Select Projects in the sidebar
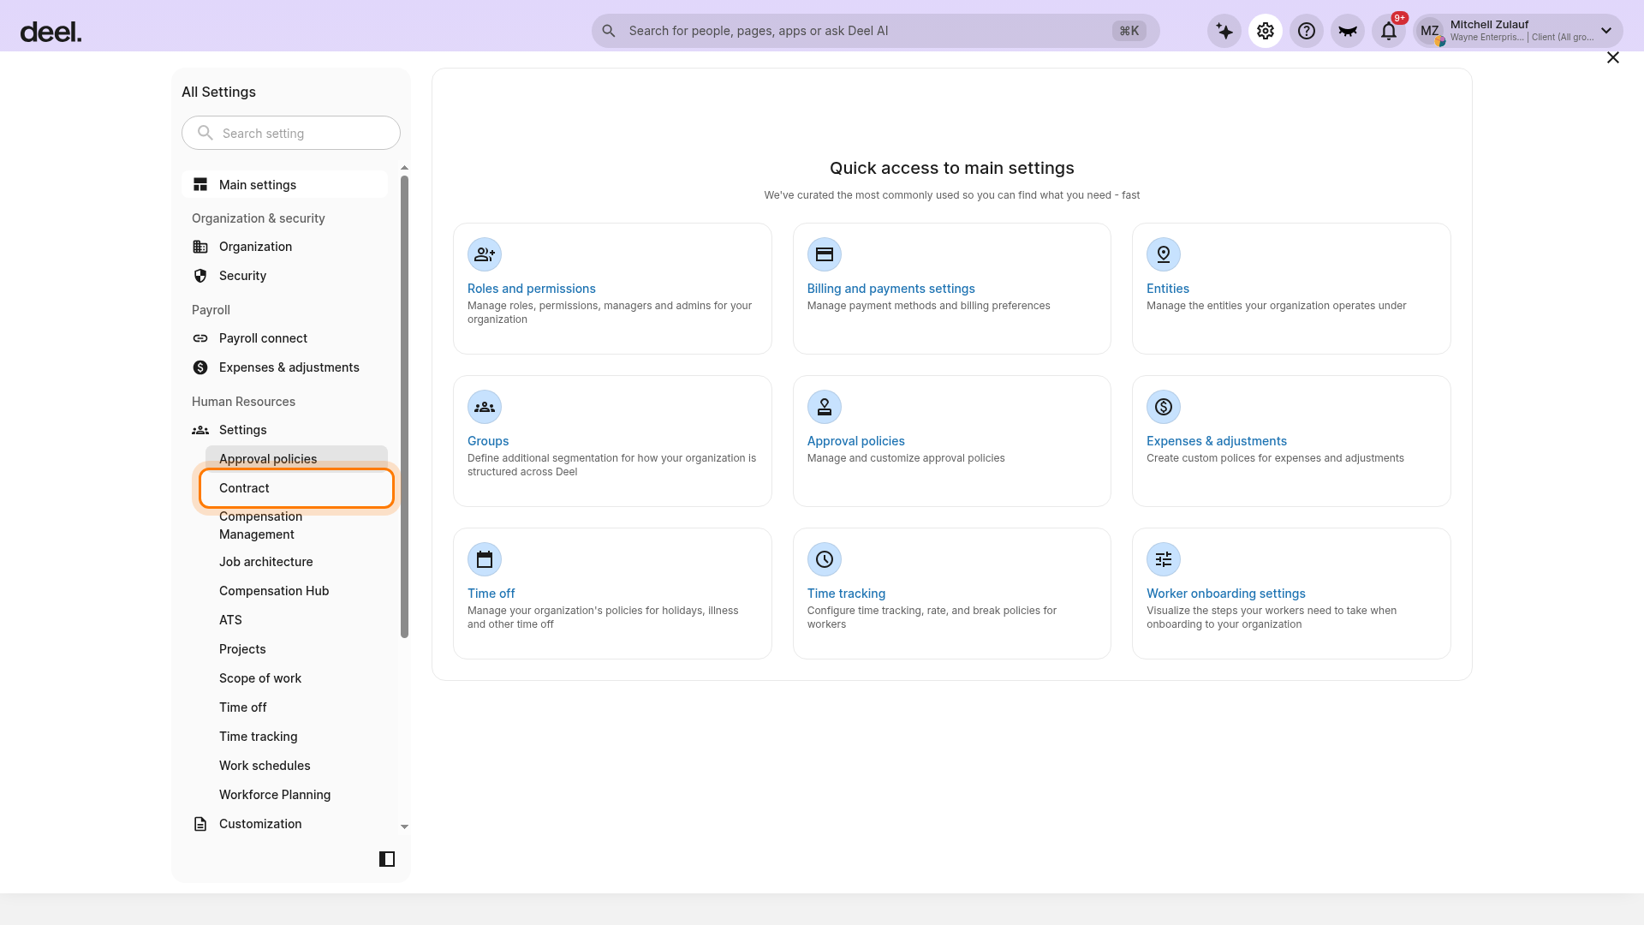The height and width of the screenshot is (925, 1644). point(296,649)
